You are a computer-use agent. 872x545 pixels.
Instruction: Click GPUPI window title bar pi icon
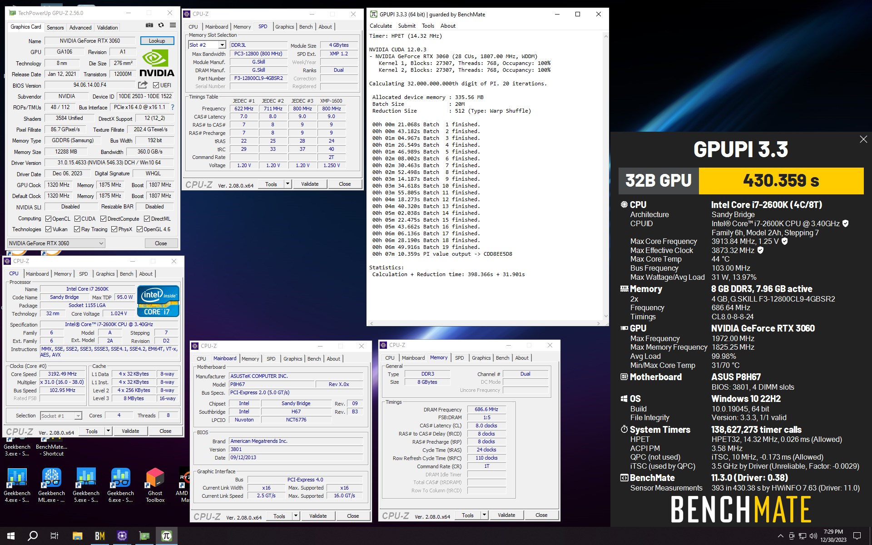[x=374, y=14]
